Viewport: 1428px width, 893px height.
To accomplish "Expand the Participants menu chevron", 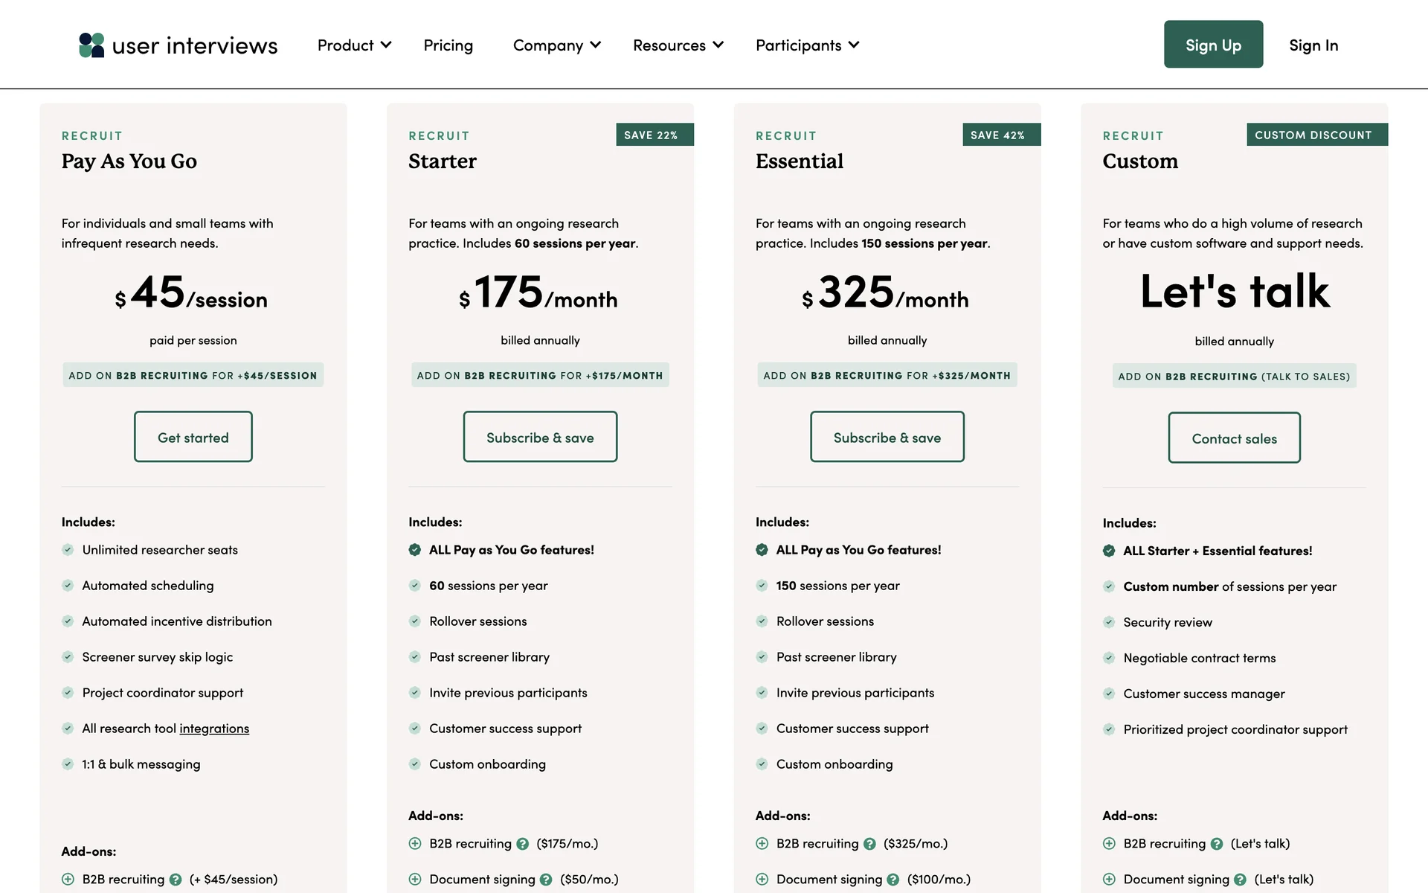I will click(x=854, y=45).
